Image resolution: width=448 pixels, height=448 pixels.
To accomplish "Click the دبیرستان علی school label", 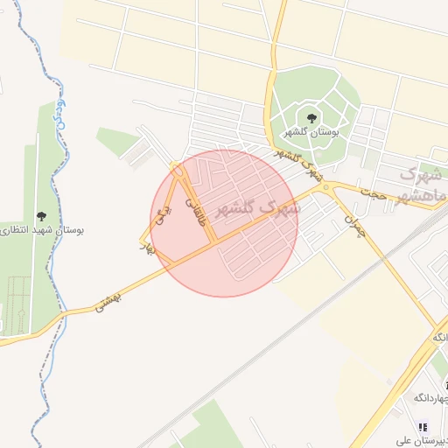I will (422, 441).
